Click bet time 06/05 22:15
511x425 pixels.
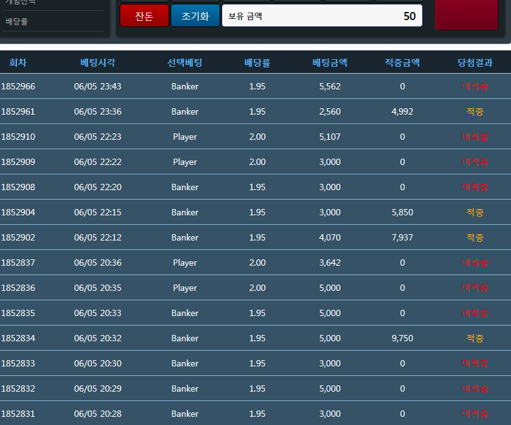pos(98,212)
